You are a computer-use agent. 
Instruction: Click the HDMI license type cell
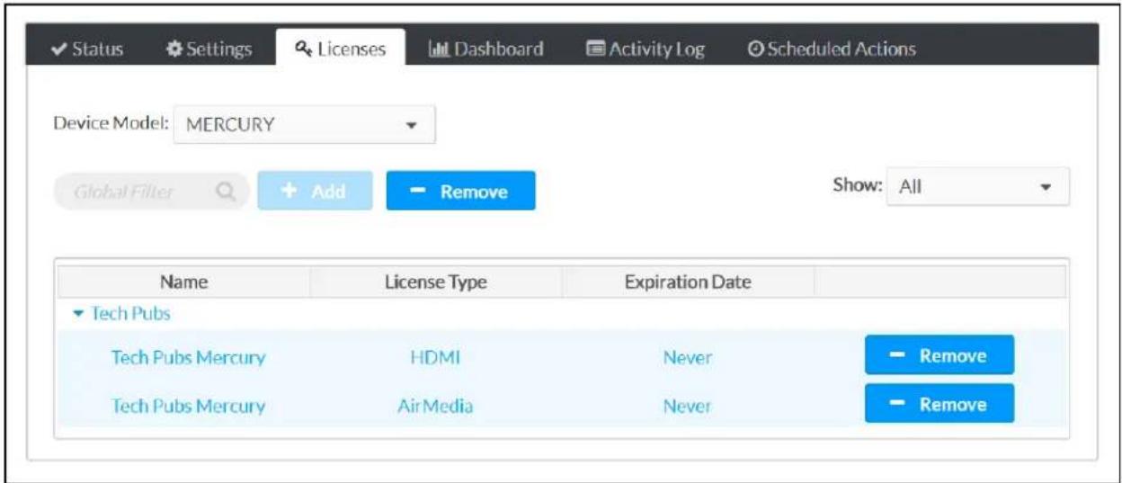pyautogui.click(x=435, y=357)
